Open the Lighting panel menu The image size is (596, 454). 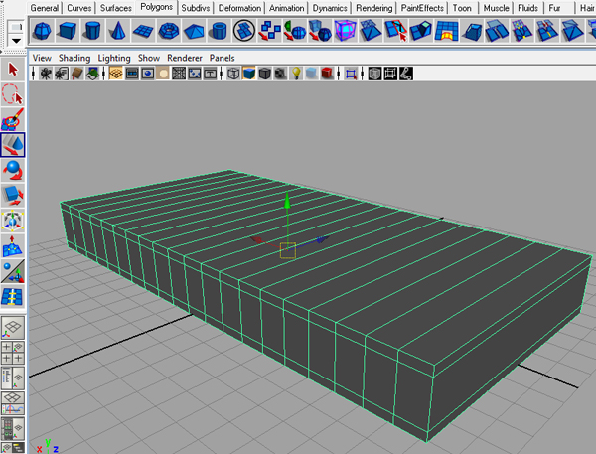pos(114,58)
